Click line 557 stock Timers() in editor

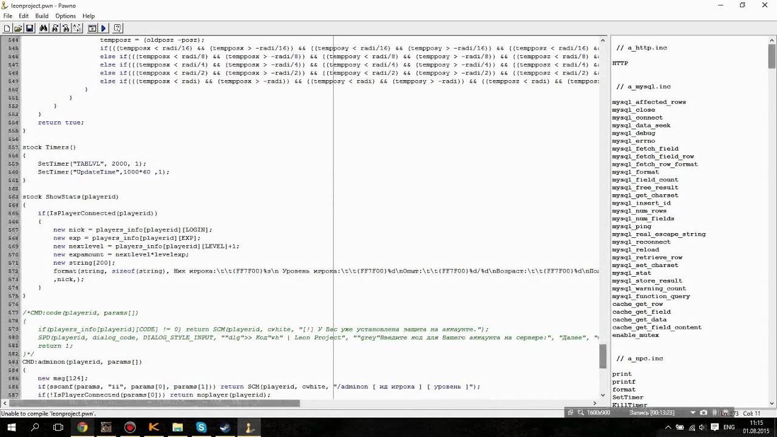pos(49,147)
